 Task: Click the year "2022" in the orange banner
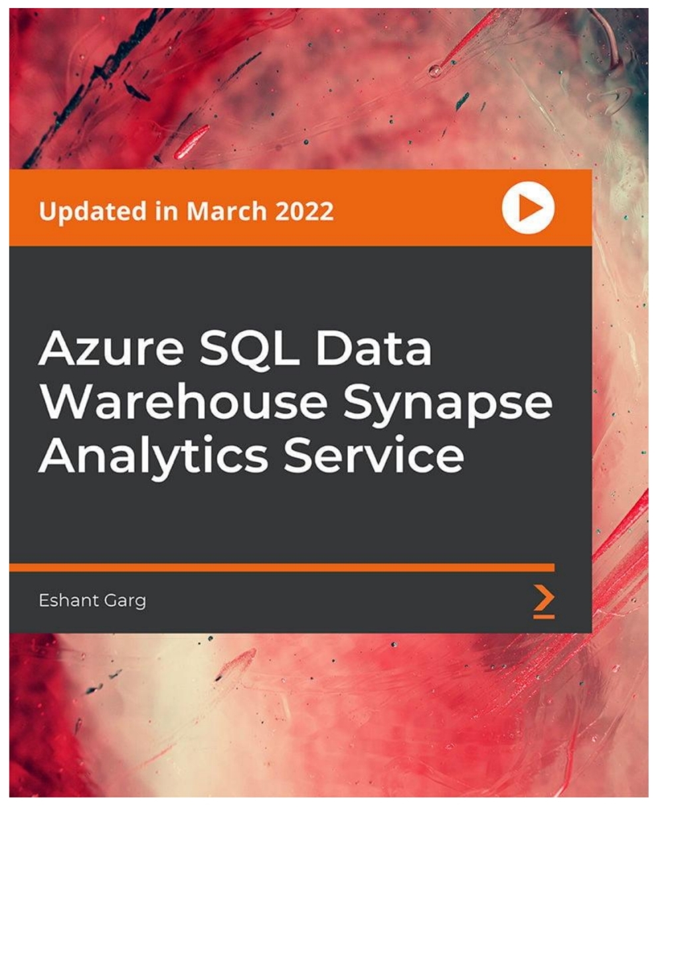pos(304,212)
